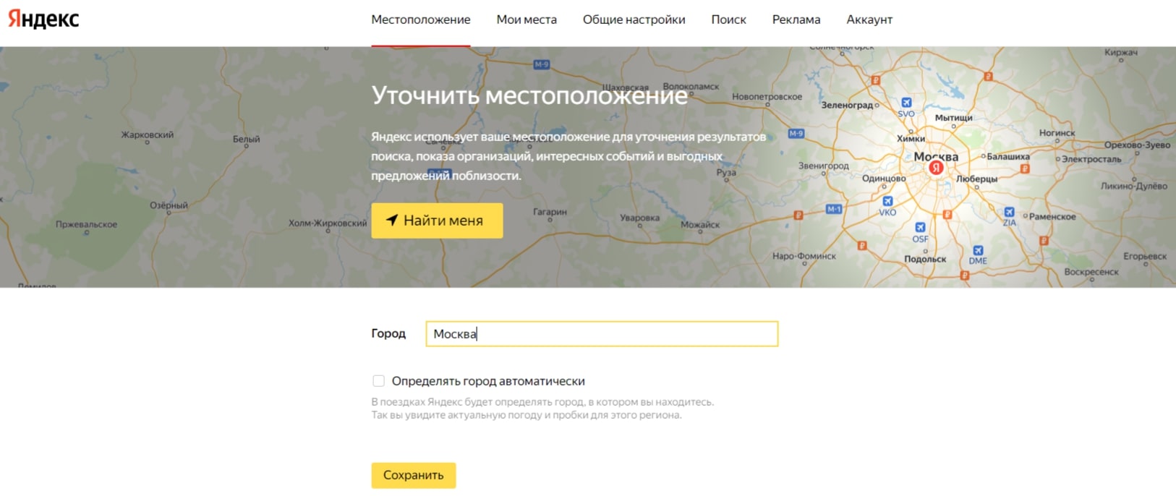This screenshot has width=1176, height=496.
Task: Click the Пржевальское label on the map
Action: (x=86, y=225)
